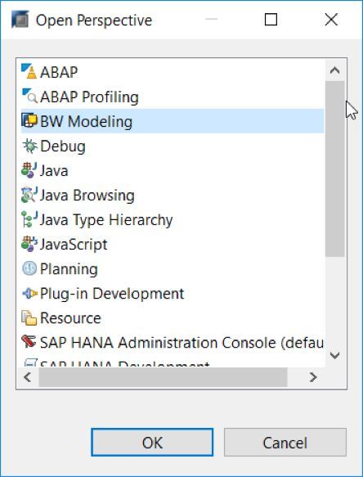Click the Plug-in Development icon

(29, 293)
